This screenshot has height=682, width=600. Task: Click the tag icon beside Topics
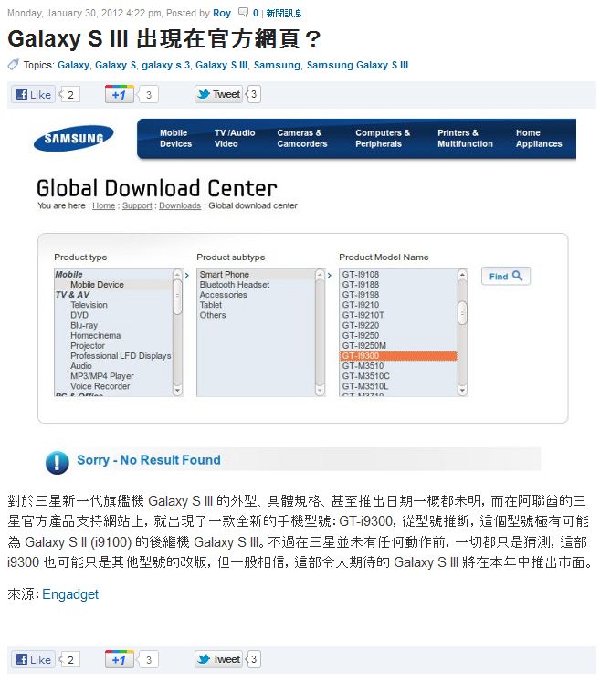pyautogui.click(x=14, y=64)
